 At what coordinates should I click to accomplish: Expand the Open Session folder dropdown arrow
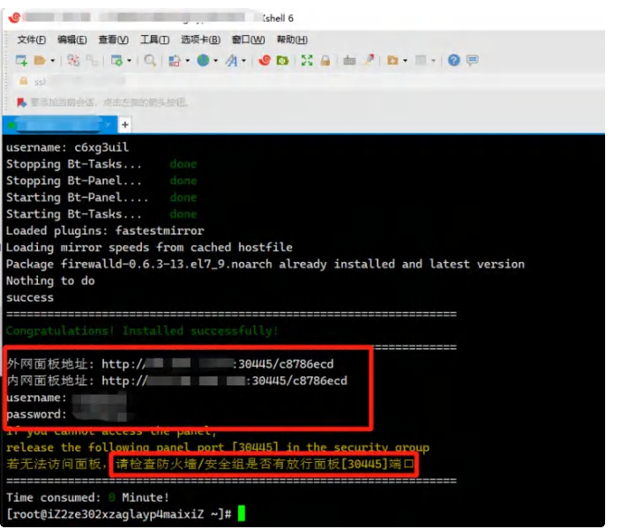[53, 61]
